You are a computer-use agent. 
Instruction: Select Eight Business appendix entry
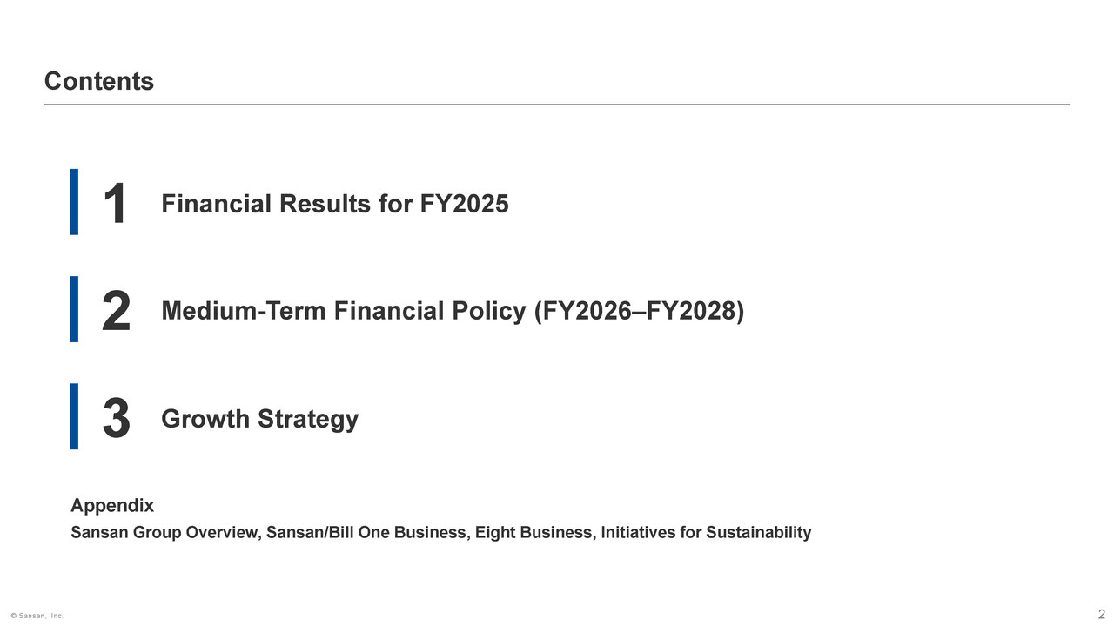[533, 532]
